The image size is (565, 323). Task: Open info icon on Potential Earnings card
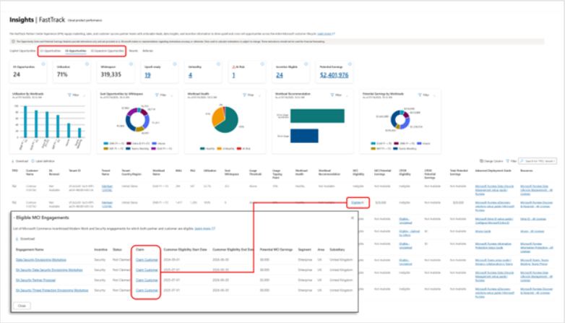tap(350, 64)
